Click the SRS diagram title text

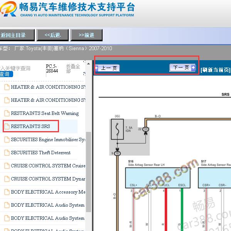225,94
